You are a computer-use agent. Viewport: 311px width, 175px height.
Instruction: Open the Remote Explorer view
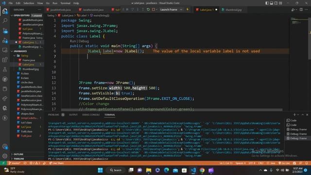click(x=5, y=50)
